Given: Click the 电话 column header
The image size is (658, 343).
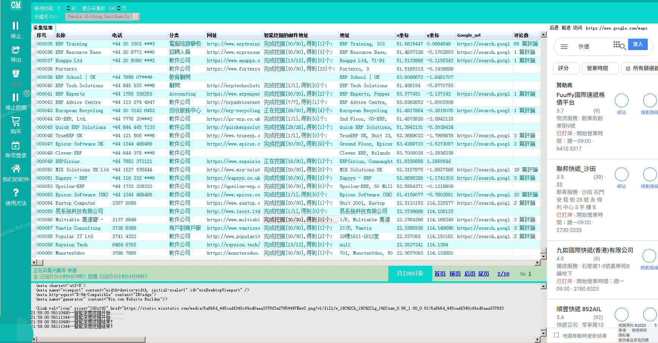Looking at the screenshot, I should pos(139,35).
